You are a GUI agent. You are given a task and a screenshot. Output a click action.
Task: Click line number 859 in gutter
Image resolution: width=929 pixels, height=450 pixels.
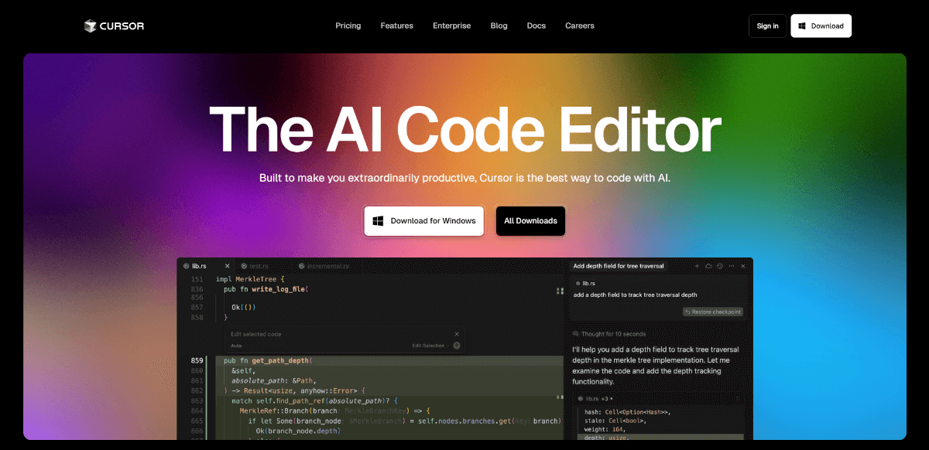click(x=197, y=360)
